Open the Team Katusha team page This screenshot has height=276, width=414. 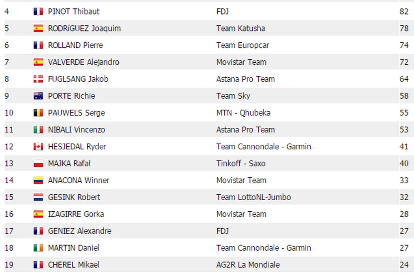pyautogui.click(x=241, y=28)
